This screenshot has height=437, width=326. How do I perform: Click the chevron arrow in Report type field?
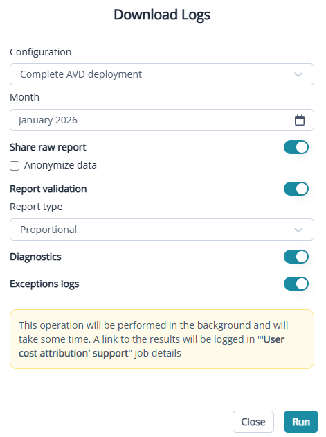(x=298, y=230)
